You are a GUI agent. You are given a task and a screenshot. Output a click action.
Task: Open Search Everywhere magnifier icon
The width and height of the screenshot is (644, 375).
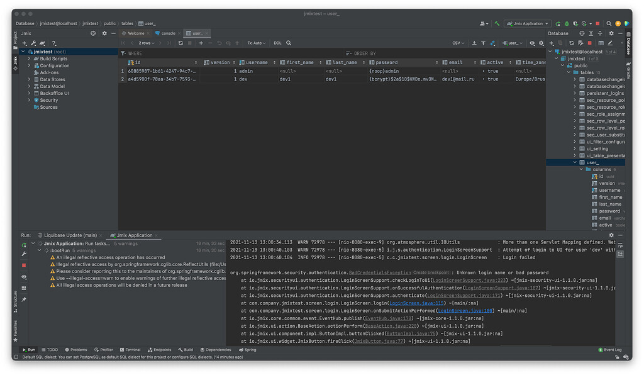pos(609,22)
